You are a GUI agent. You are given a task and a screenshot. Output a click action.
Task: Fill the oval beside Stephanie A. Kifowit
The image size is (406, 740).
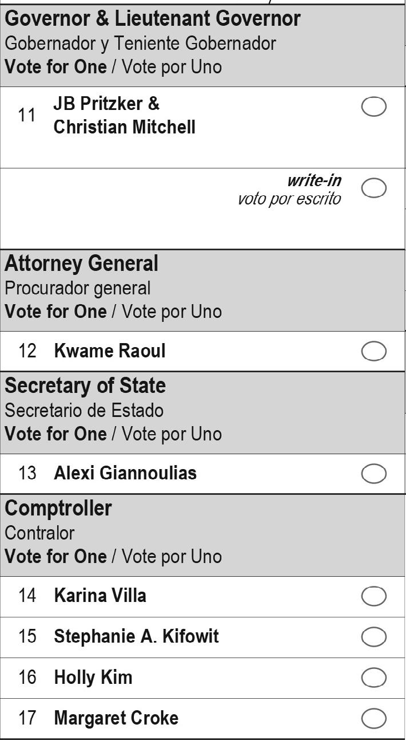point(374,637)
